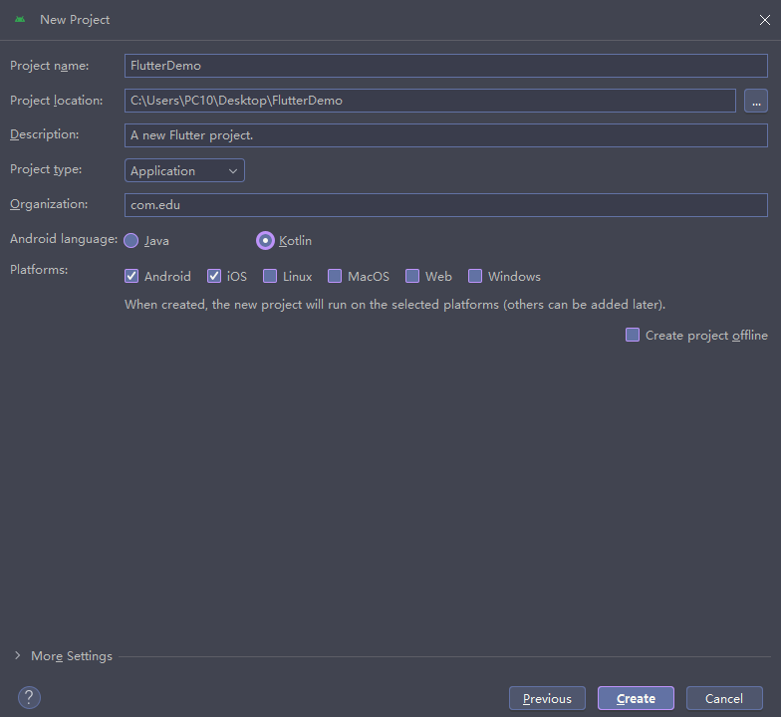Enable the Linux platform checkbox
This screenshot has width=781, height=717.
[x=270, y=277]
